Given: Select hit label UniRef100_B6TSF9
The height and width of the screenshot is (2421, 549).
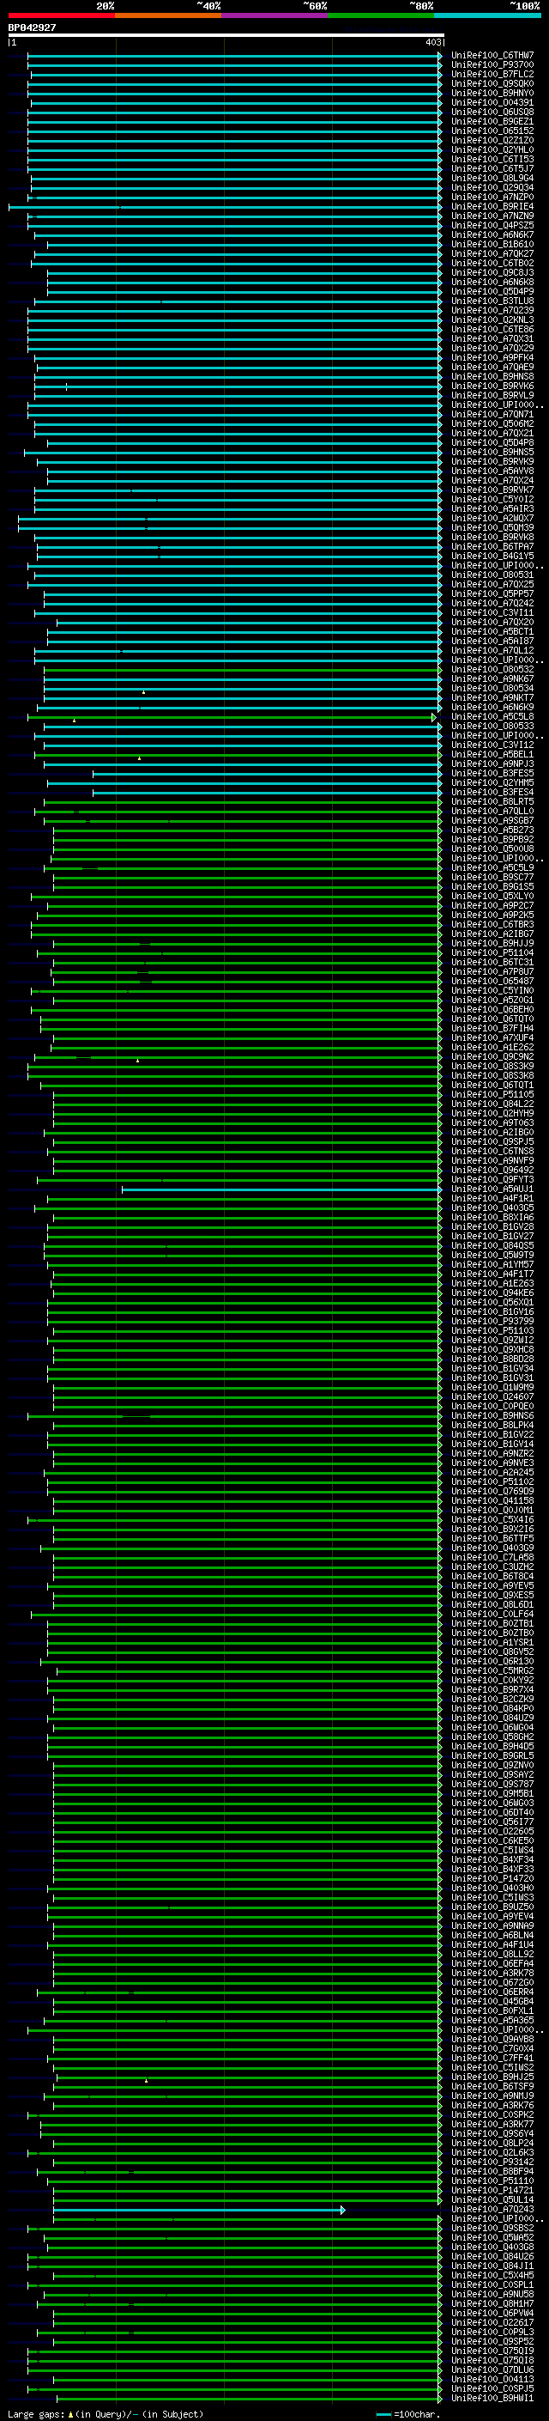Looking at the screenshot, I should (x=492, y=2086).
